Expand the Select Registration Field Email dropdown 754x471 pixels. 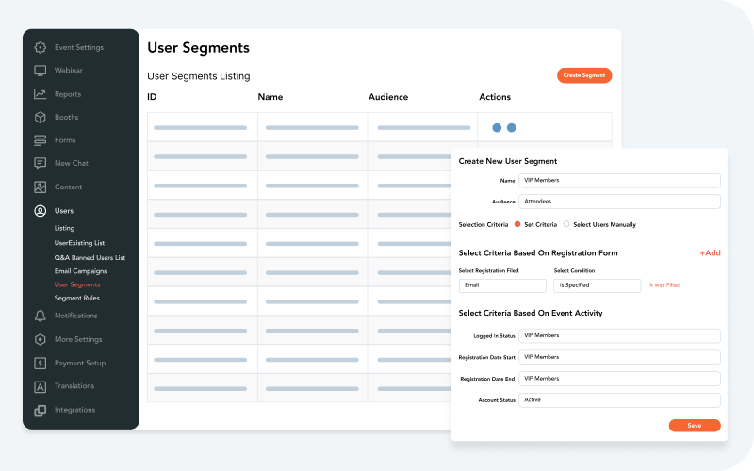coord(502,285)
